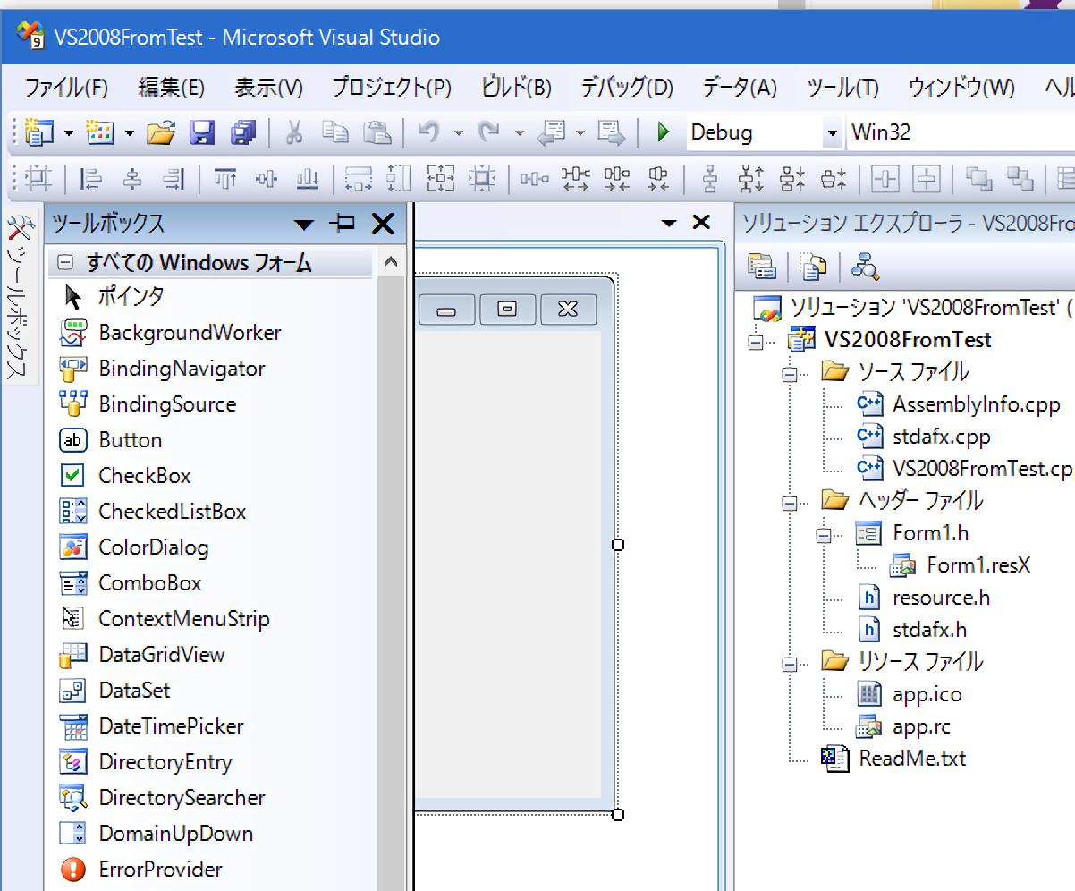
Task: Click the form's right-middle resize handle
Action: coord(617,545)
